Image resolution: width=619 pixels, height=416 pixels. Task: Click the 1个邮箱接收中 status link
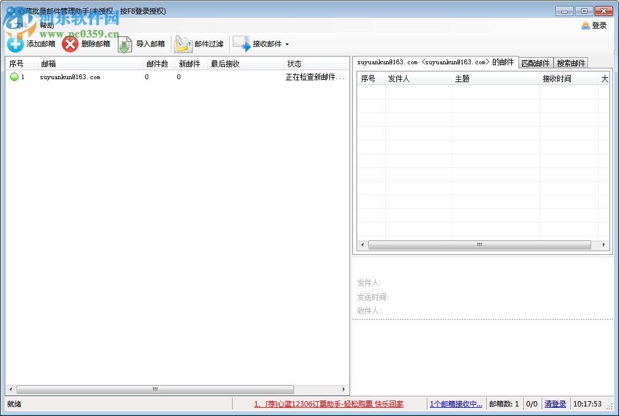coord(455,404)
